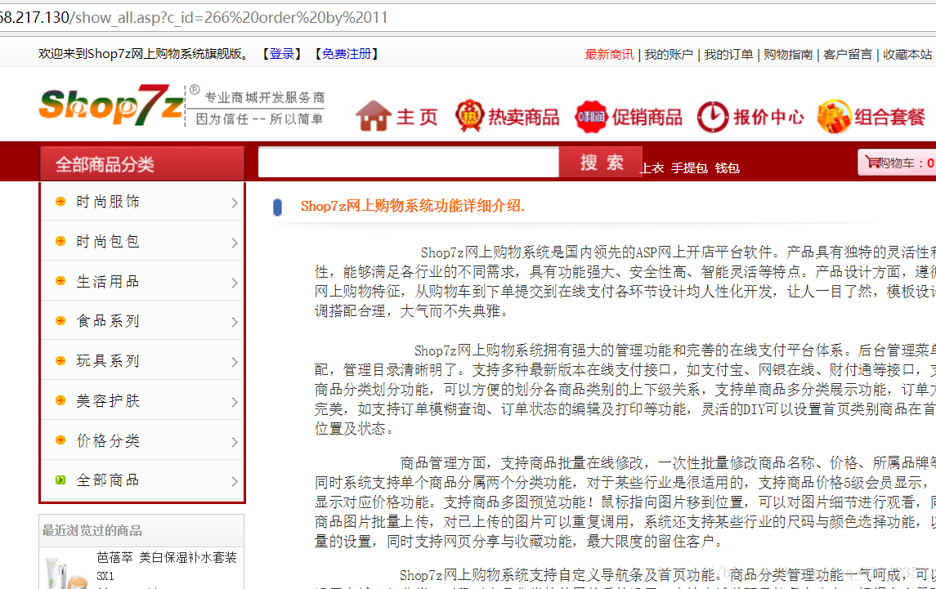Select the 美容护肤 category

[x=108, y=400]
